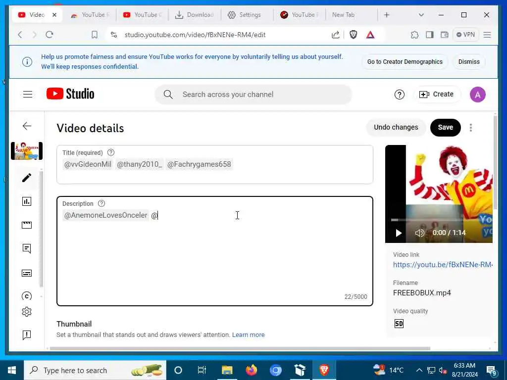
Task: Share this page icon
Action: pyautogui.click(x=336, y=35)
